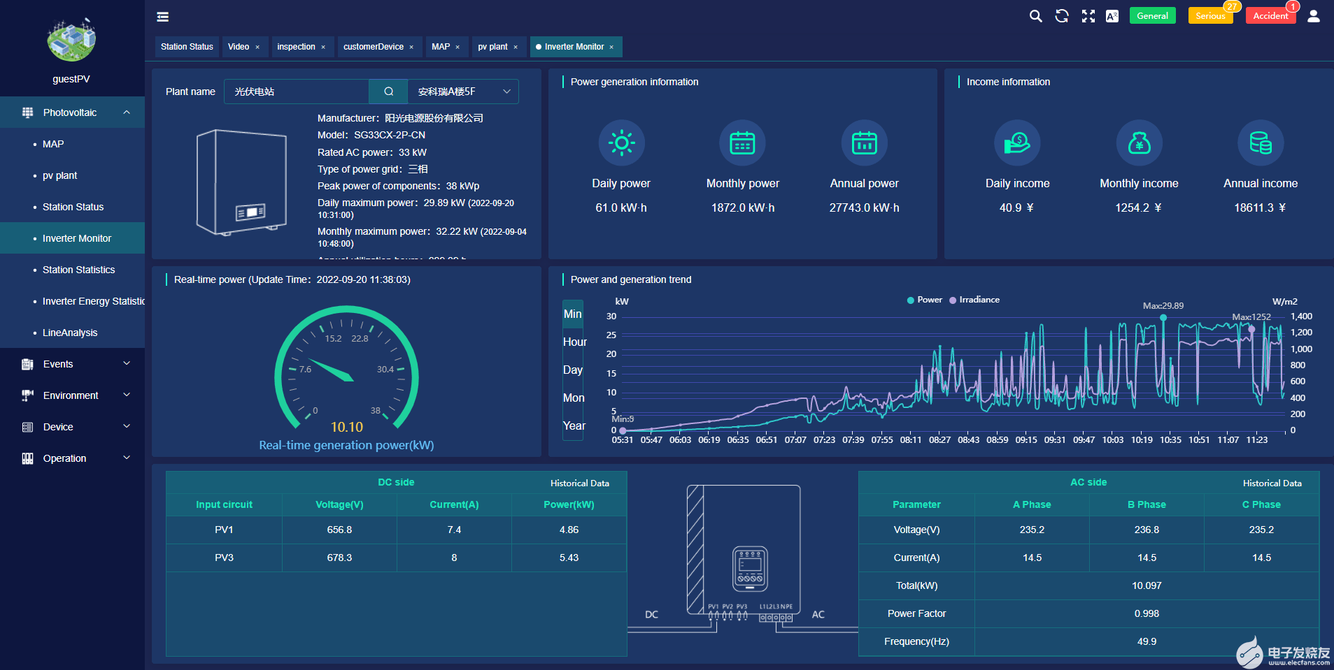Close the inspection tab
This screenshot has height=670, width=1334.
click(x=323, y=48)
